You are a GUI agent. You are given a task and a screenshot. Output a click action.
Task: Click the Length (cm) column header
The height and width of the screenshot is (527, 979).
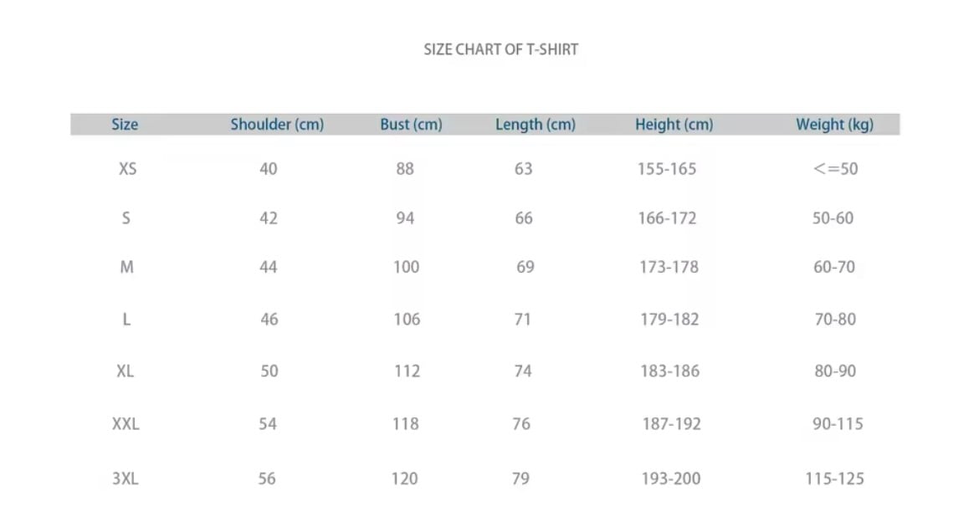(536, 125)
